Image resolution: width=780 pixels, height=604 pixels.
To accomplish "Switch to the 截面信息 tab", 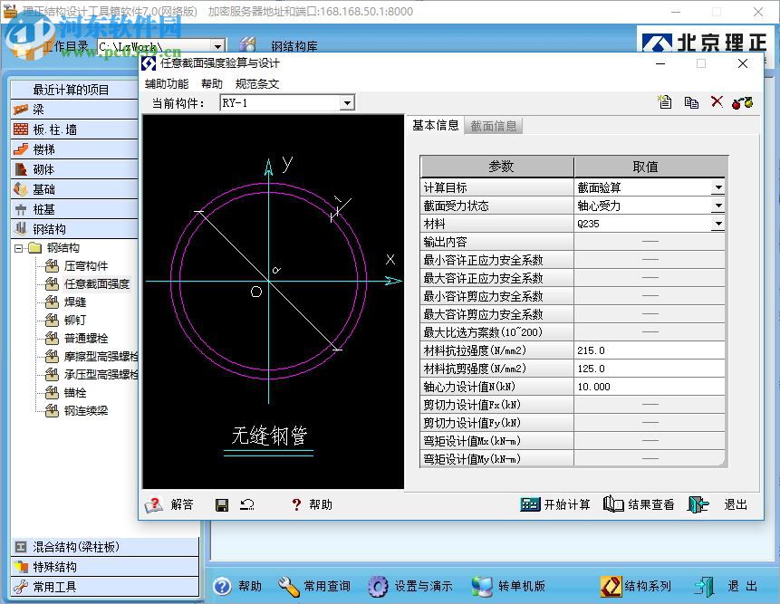I will 494,127.
